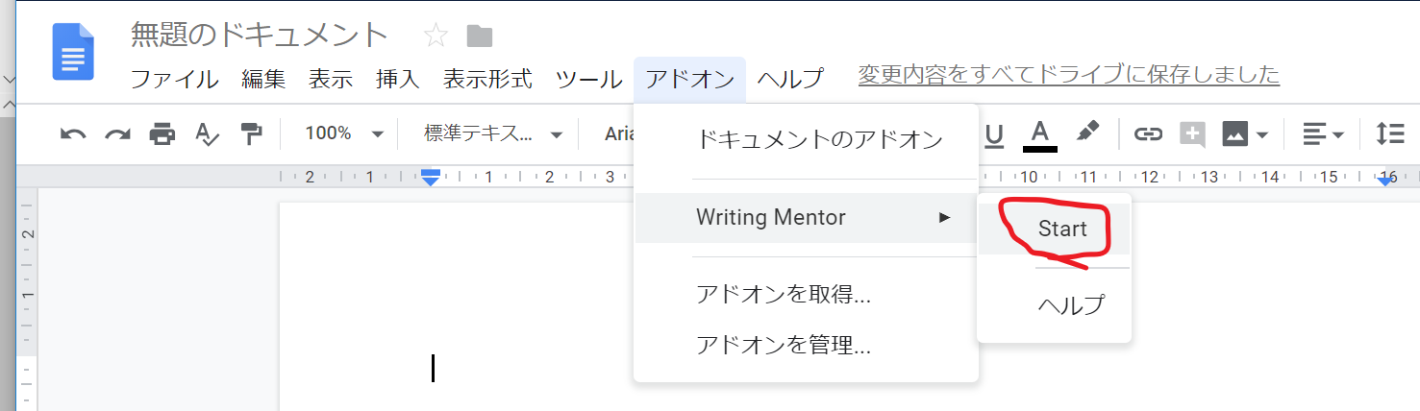1420x411 pixels.
Task: Click the move to folder icon
Action: click(479, 36)
